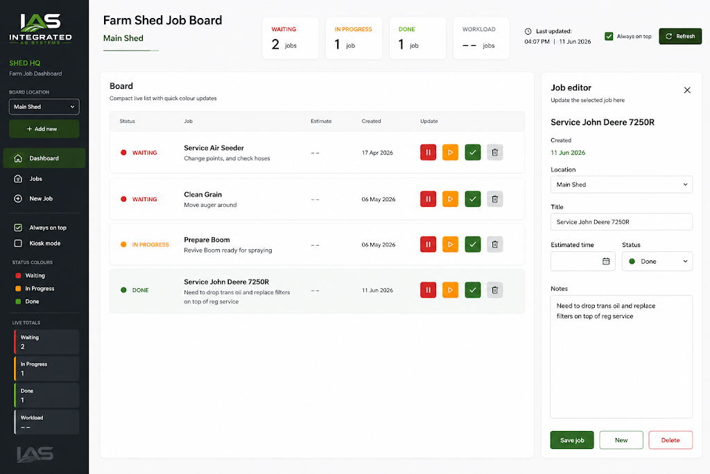Click the Save job button

click(x=572, y=440)
